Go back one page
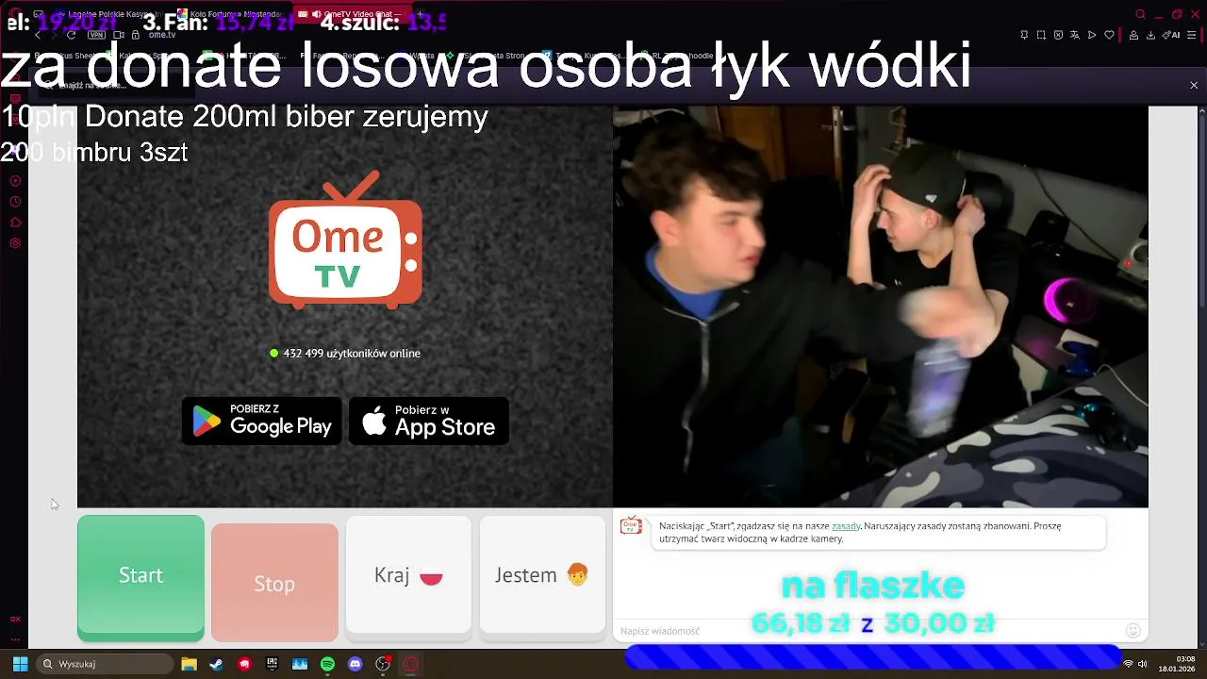This screenshot has width=1207, height=679. point(38,35)
